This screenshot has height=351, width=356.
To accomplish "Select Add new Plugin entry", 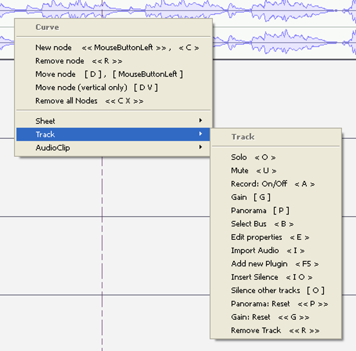I will pyautogui.click(x=276, y=264).
